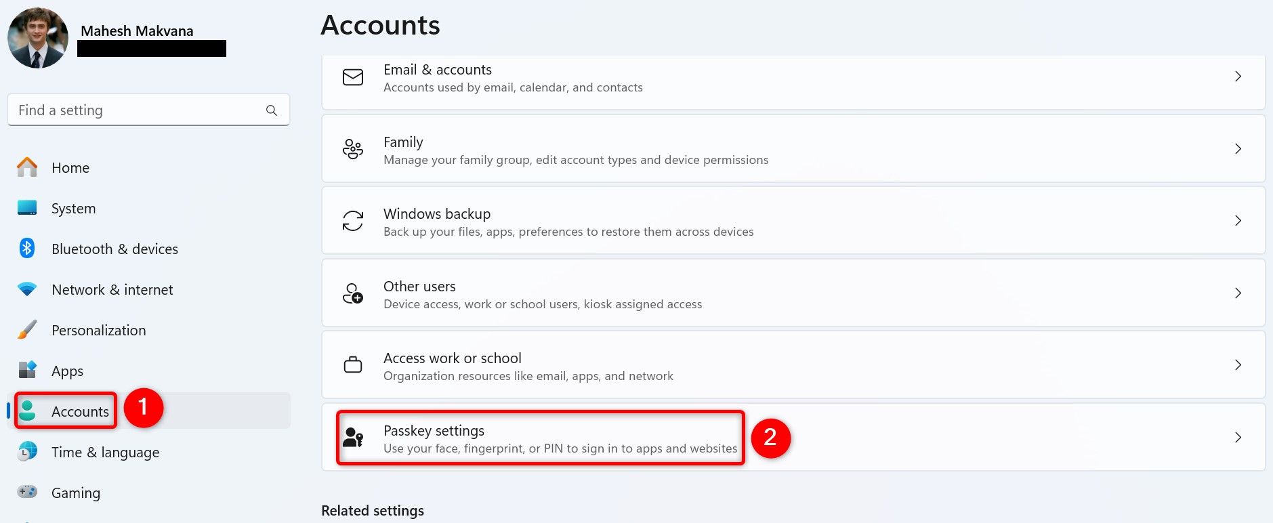
Task: Open Family row chevron arrow
Action: click(1238, 149)
